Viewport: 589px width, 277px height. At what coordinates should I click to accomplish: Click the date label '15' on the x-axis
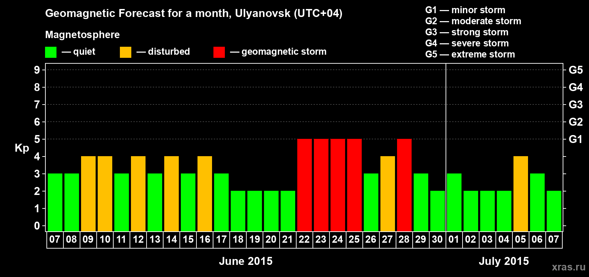[188, 240]
